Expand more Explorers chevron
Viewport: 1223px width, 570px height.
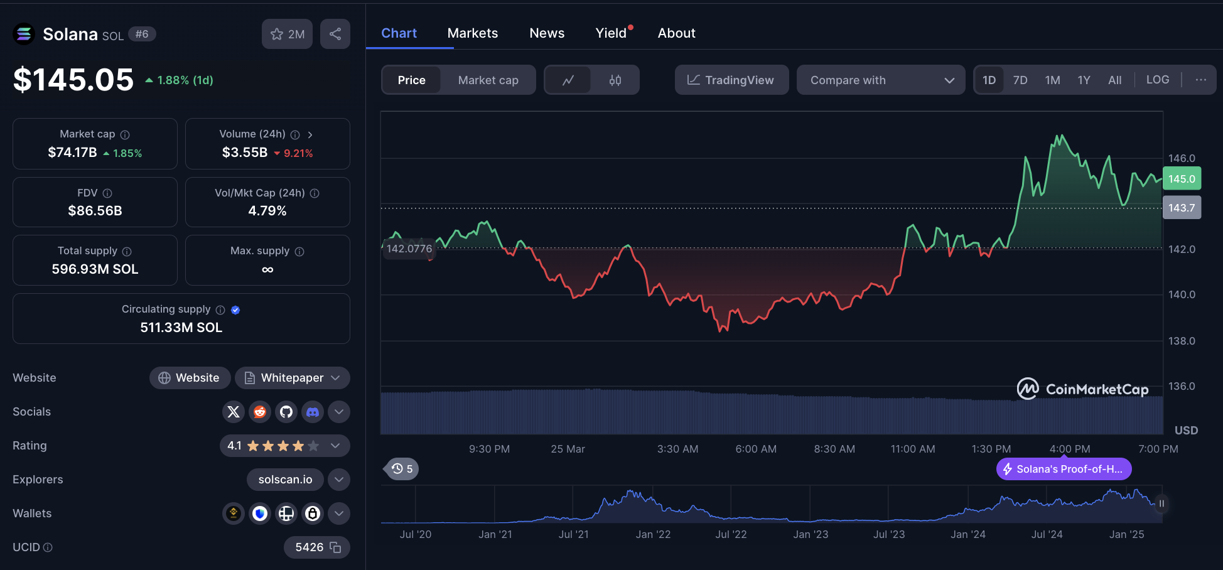(x=339, y=480)
